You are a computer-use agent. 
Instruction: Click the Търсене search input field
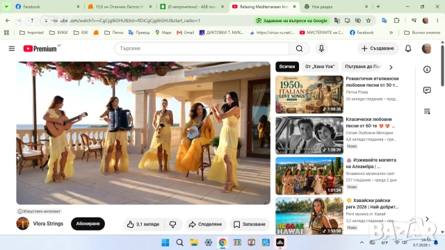click(x=202, y=49)
